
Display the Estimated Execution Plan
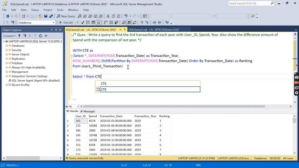pyautogui.click(x=88, y=22)
